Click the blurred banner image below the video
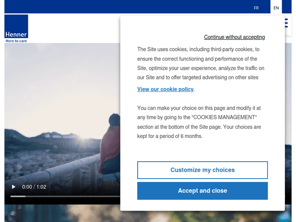This screenshot has width=296, height=222. point(59,213)
